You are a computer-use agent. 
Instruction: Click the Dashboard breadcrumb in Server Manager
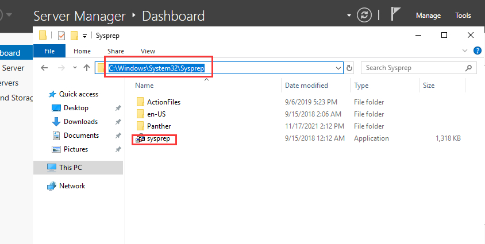[173, 16]
